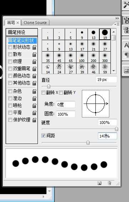Screen dimensions: 129x202
Task: Toggle lock icon beside 保护纹理
Action: 34,120
